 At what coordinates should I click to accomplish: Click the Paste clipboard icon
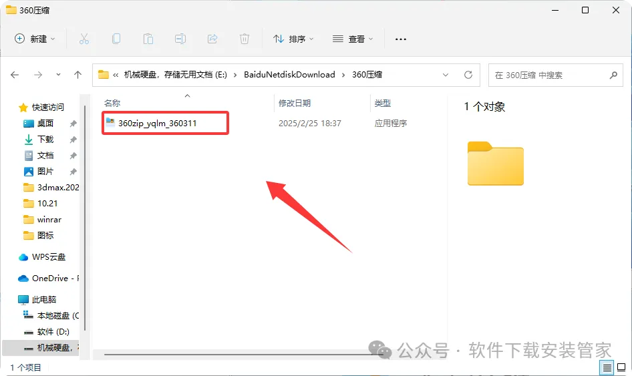148,39
